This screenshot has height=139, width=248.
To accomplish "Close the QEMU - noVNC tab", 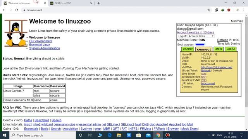I will coord(91,3).
